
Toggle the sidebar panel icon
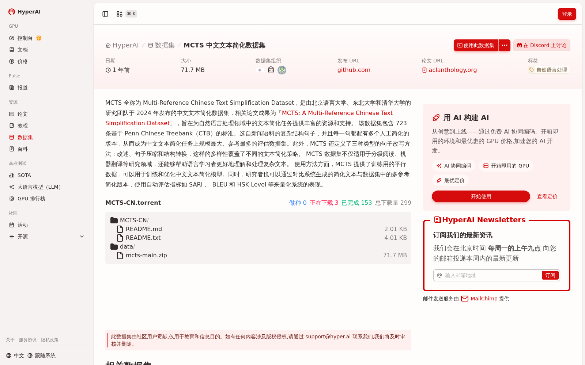[105, 14]
